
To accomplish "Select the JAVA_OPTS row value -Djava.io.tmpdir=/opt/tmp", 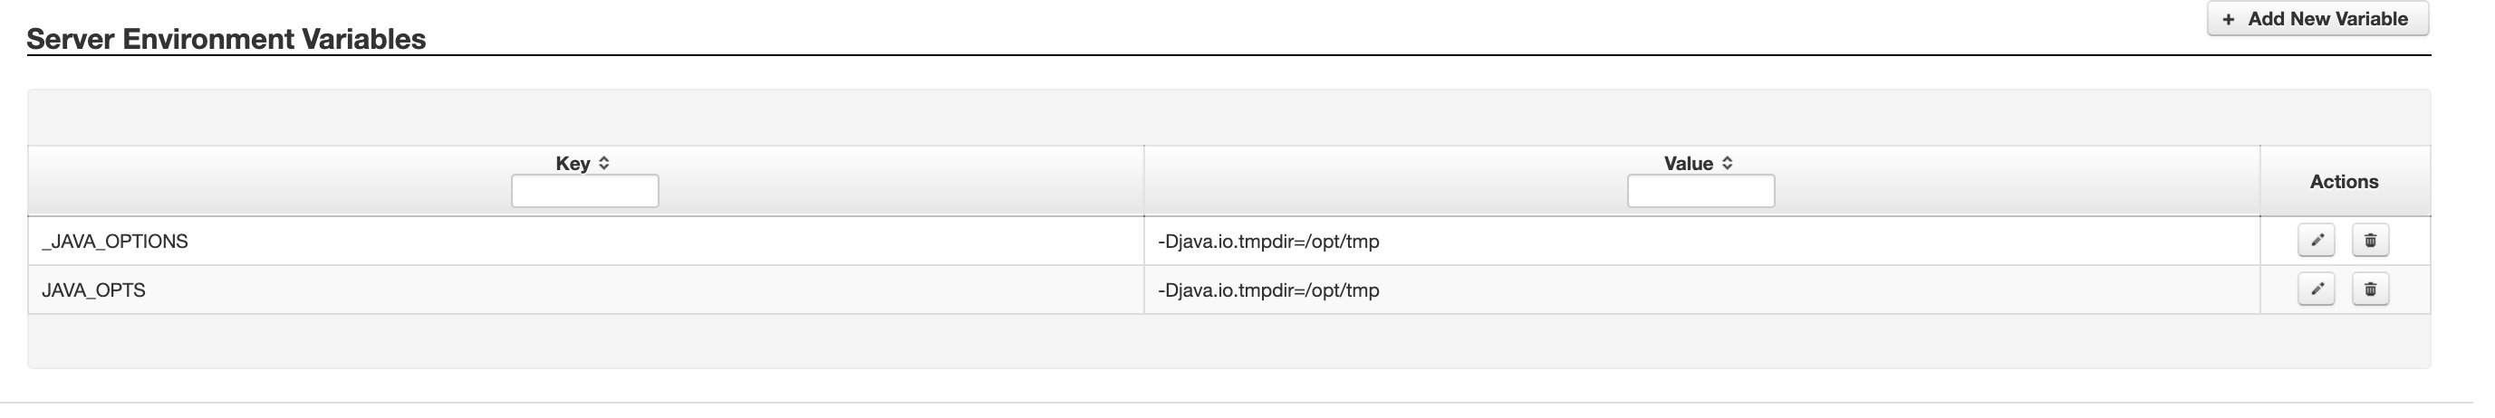I will 1267,290.
